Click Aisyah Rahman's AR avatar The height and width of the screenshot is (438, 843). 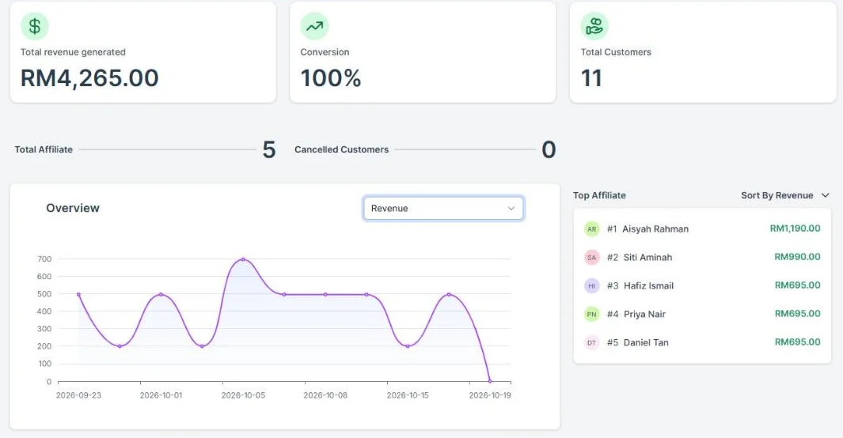tap(591, 229)
